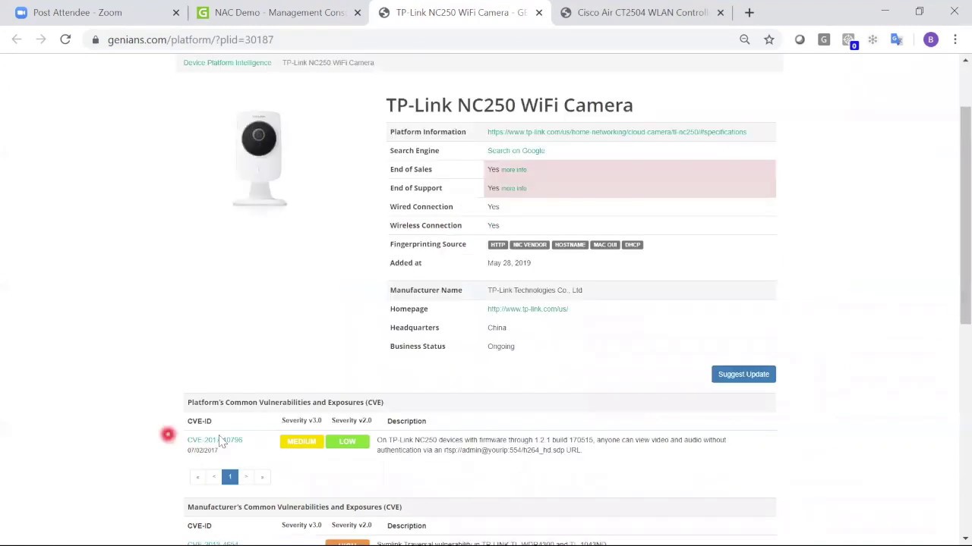Open the CVE-2017-10796 link

(215, 440)
